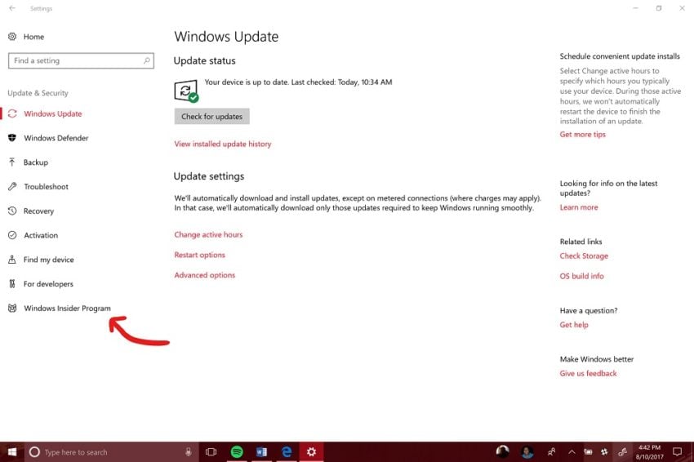Open the OS build info link
Screen dimensions: 694x462
581,276
